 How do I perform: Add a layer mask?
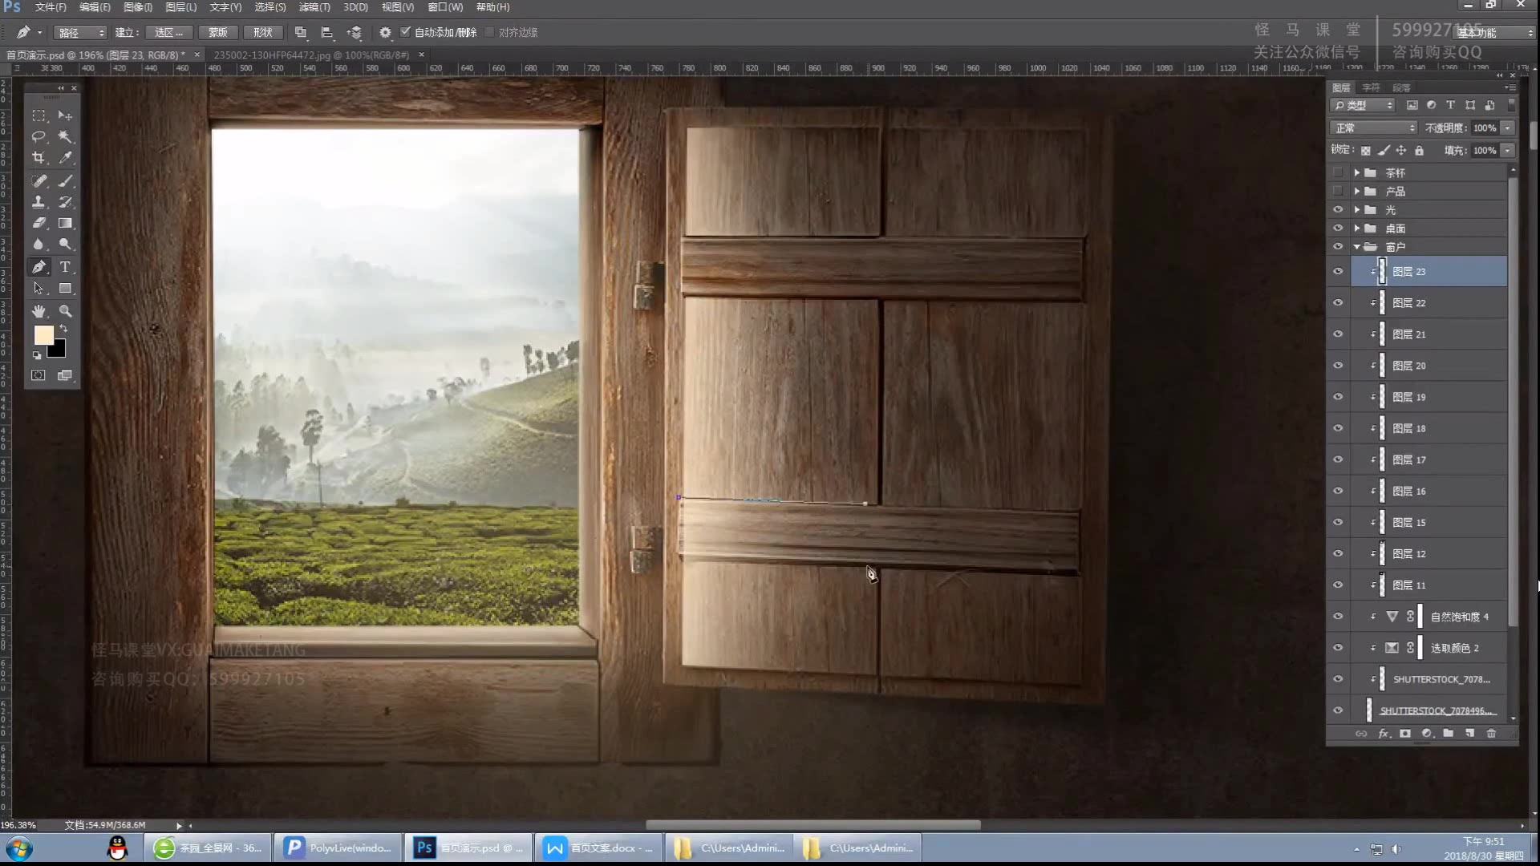pos(1405,734)
